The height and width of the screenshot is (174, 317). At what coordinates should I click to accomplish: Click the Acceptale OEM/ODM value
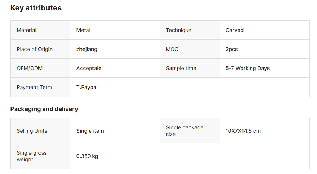point(89,68)
